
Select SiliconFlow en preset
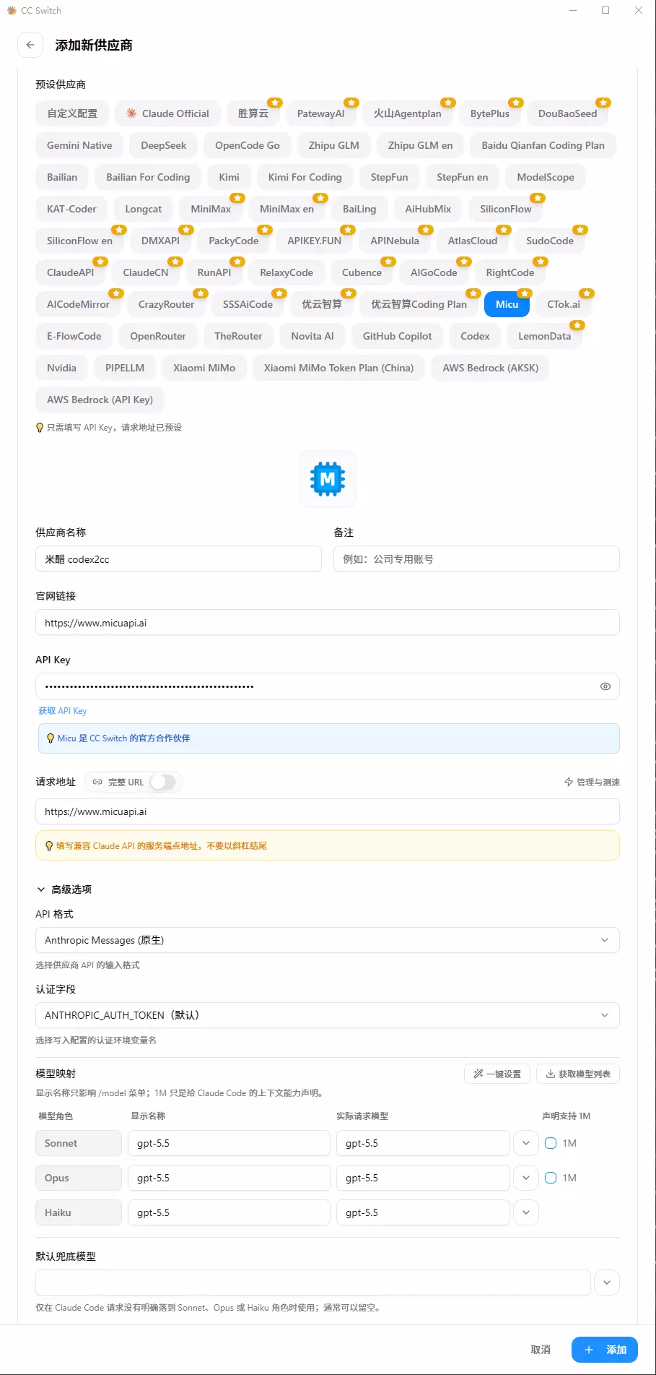click(x=79, y=241)
